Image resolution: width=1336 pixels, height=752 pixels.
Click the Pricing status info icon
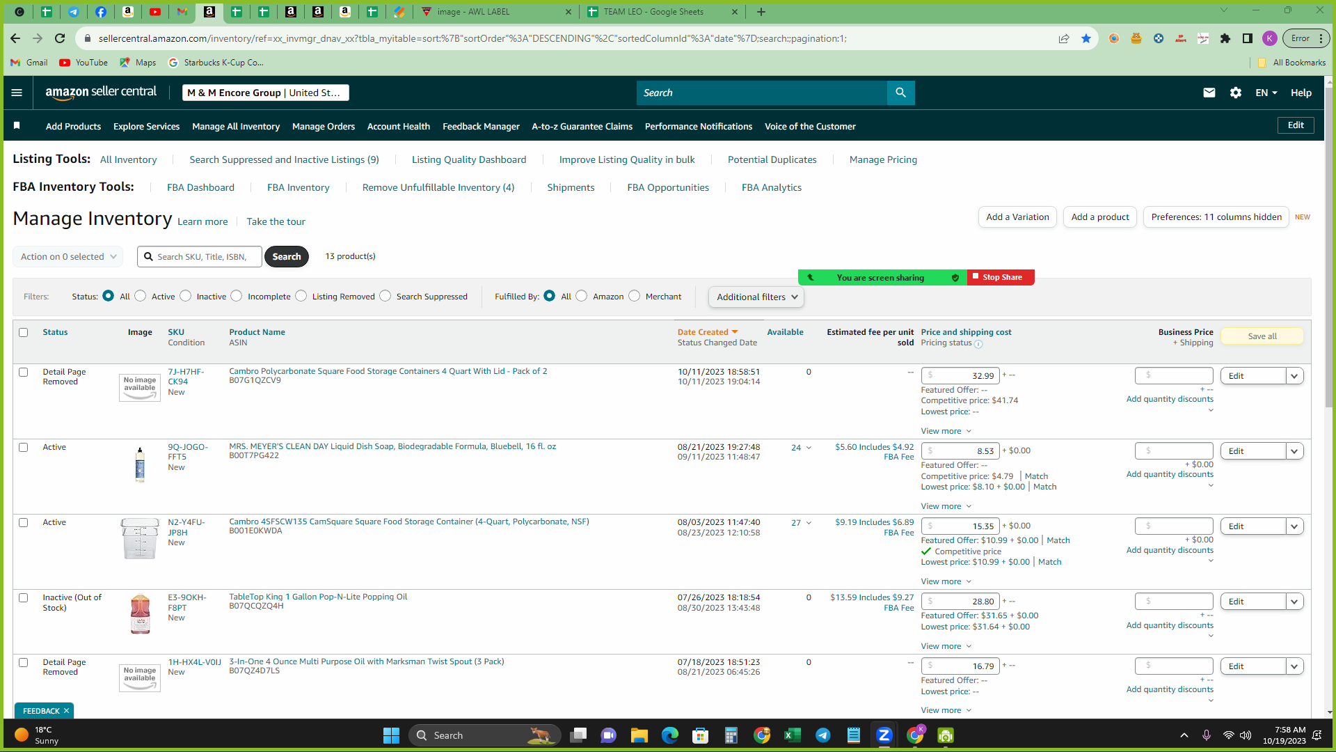[x=978, y=344]
